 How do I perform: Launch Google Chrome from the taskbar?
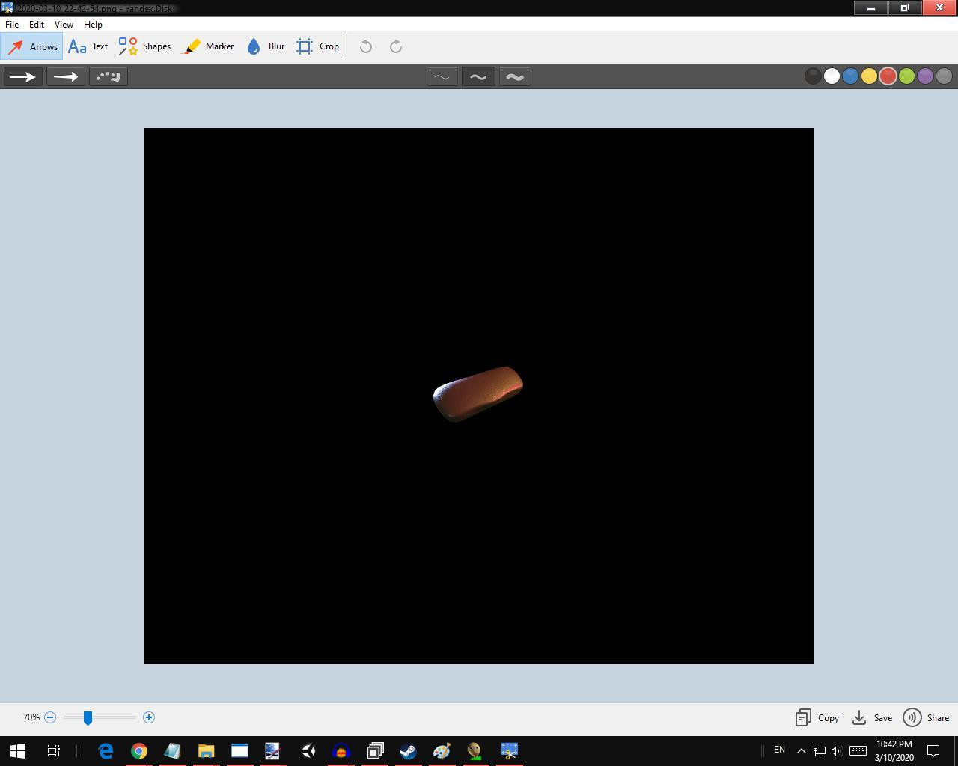tap(139, 750)
